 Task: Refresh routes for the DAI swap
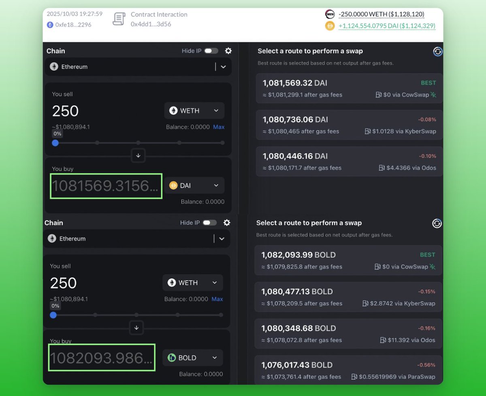pyautogui.click(x=438, y=52)
